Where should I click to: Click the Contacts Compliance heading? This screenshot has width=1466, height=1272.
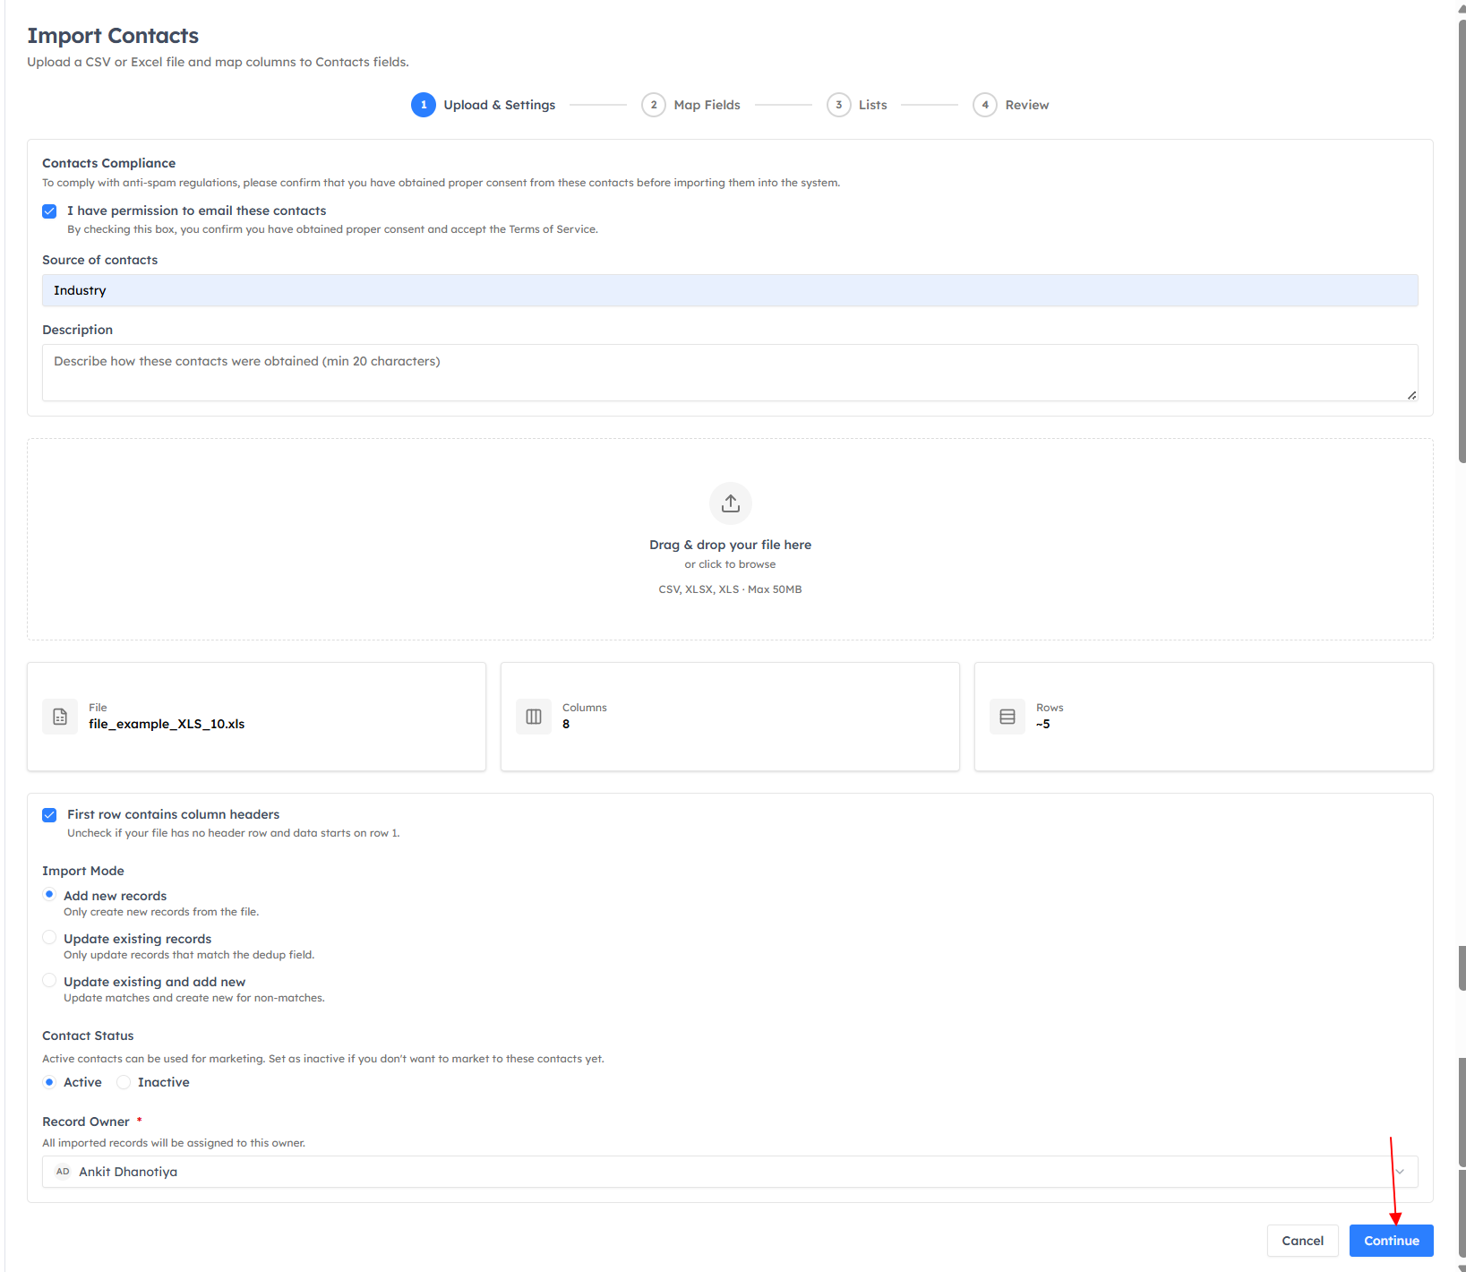108,163
